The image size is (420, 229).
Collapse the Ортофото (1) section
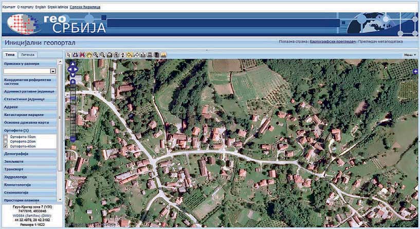(30, 130)
